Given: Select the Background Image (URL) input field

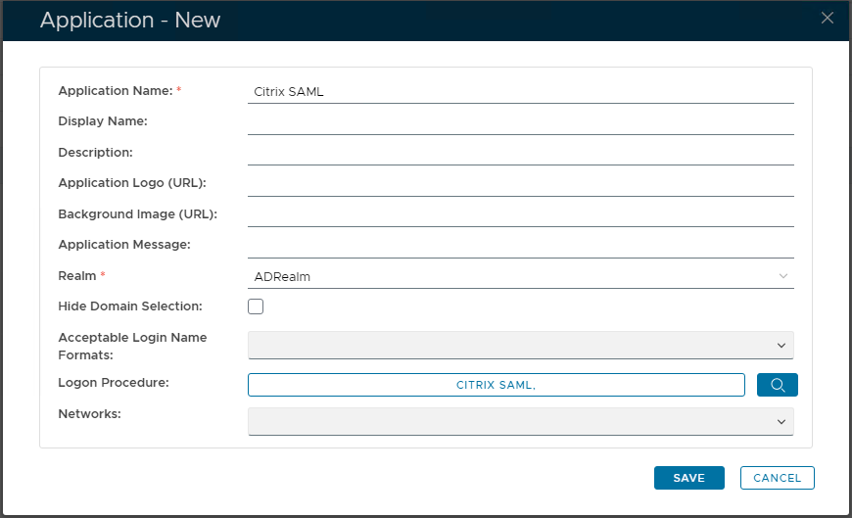Looking at the screenshot, I should pos(520,214).
